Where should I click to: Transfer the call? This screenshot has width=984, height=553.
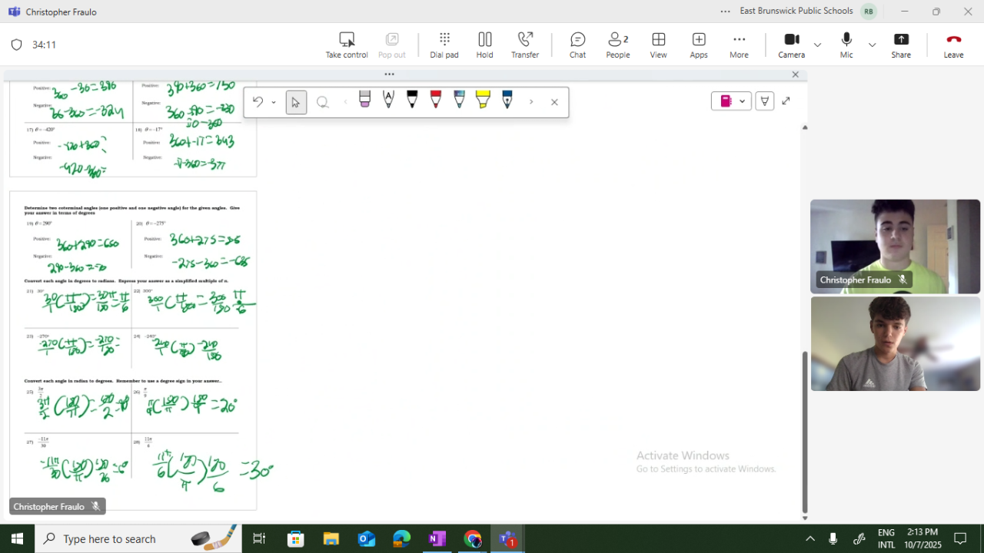tap(525, 45)
